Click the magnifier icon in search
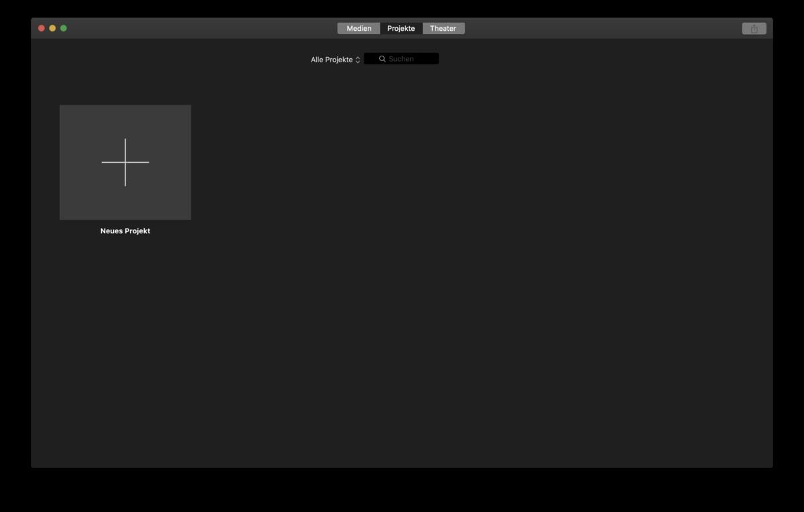Image resolution: width=804 pixels, height=512 pixels. coord(383,59)
